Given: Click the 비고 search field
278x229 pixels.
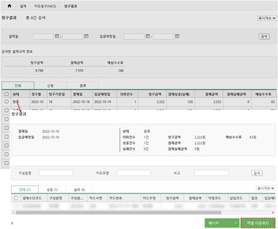Looking at the screenshot, I should [211, 173].
